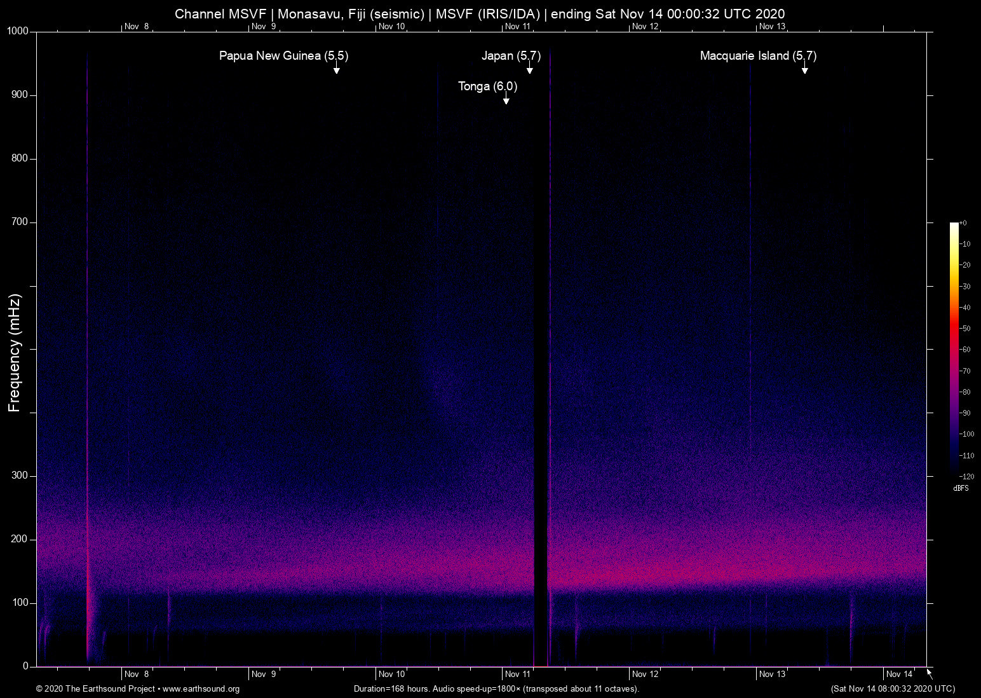Image resolution: width=981 pixels, height=698 pixels.
Task: Click the '+0' color scale label
Action: [963, 223]
